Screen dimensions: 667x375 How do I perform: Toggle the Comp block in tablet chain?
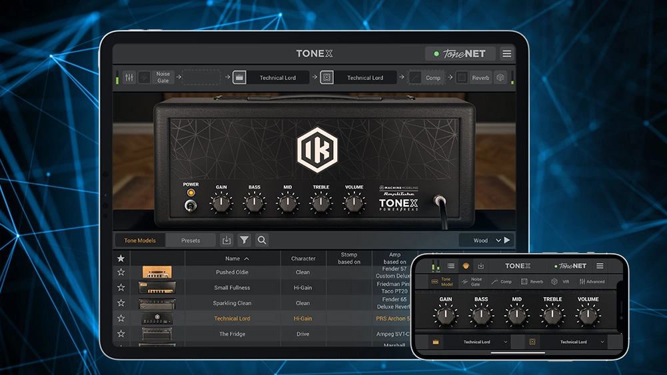pos(426,77)
